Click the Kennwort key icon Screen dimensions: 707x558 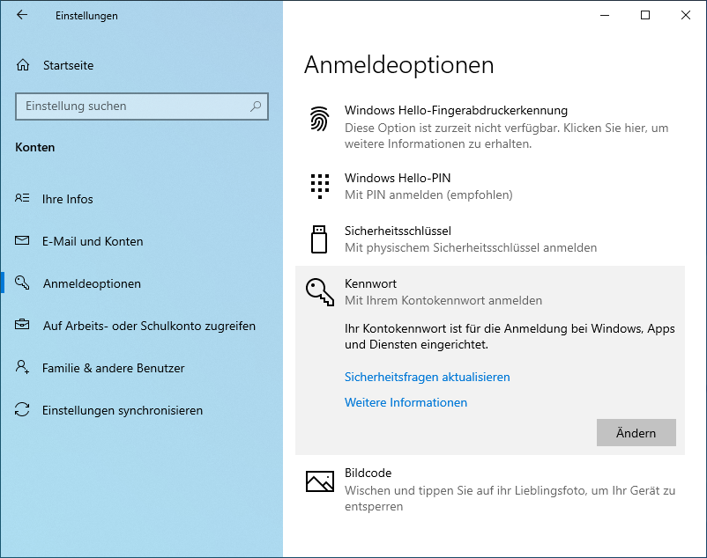coord(320,291)
